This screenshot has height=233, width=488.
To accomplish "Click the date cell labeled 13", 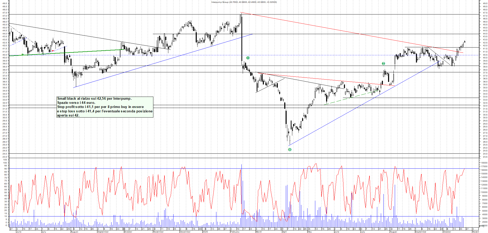I will (x=213, y=229).
